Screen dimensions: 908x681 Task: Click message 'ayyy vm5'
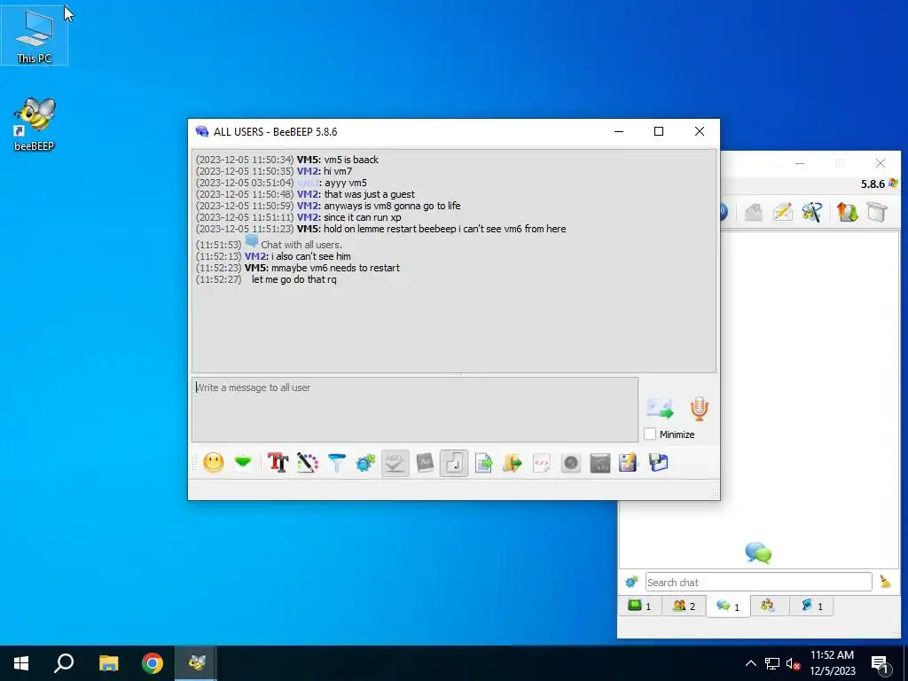[x=346, y=183]
